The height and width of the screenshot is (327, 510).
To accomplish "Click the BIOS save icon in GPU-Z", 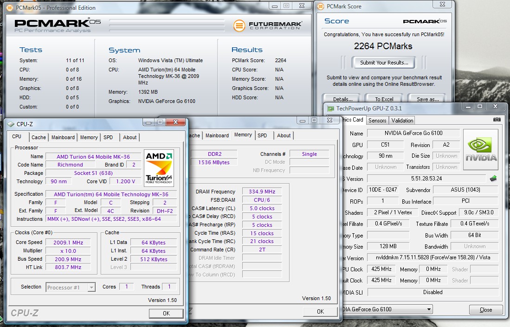I will pos(493,178).
